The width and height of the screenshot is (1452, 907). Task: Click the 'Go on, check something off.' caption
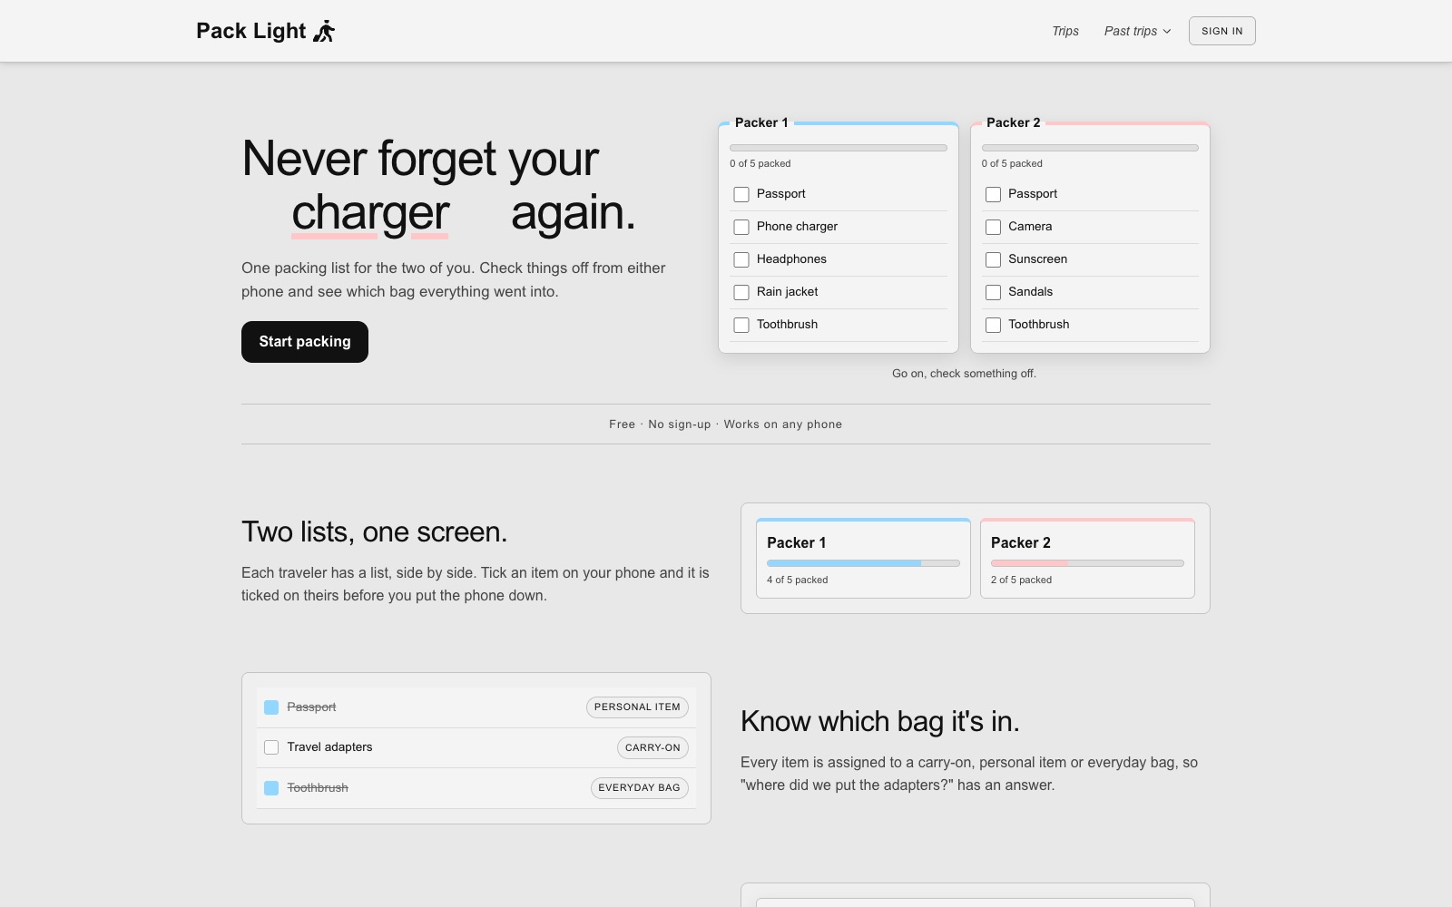[x=964, y=374]
